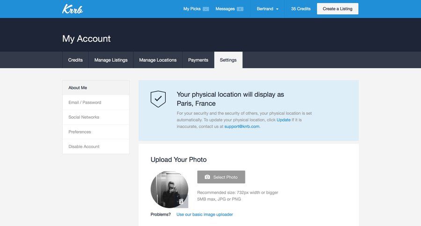Open Preferences in the sidebar
This screenshot has height=226, width=421.
tap(80, 132)
